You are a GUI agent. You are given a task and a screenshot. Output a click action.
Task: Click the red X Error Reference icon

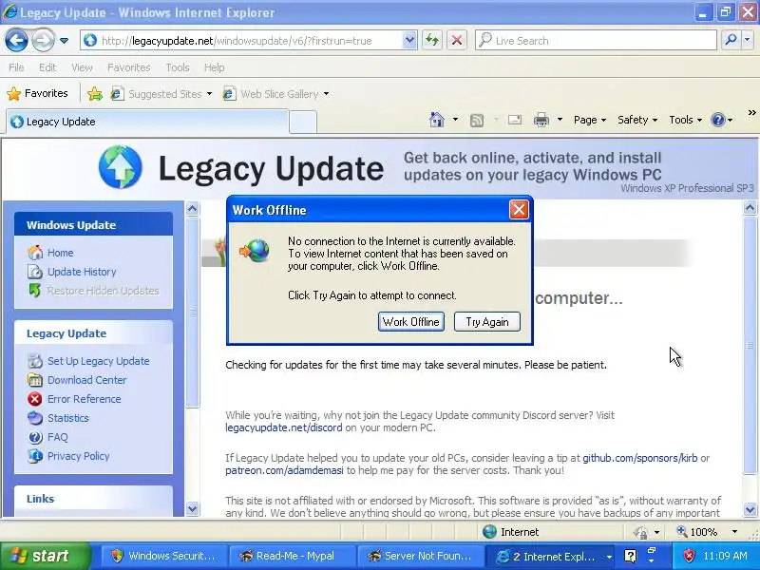[x=34, y=399]
